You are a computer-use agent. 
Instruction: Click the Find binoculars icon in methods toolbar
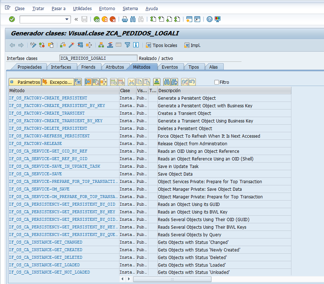(167, 82)
